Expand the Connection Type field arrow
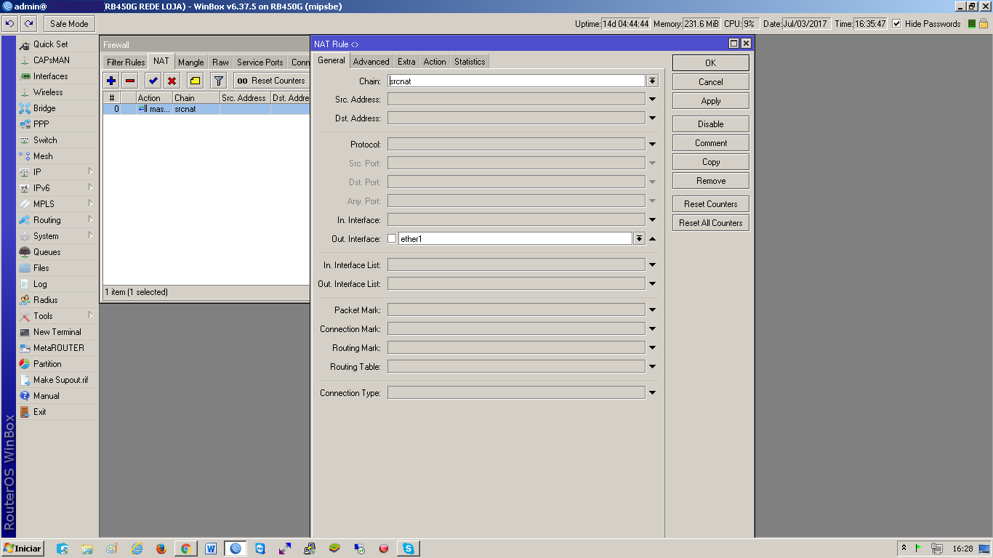 (x=652, y=393)
